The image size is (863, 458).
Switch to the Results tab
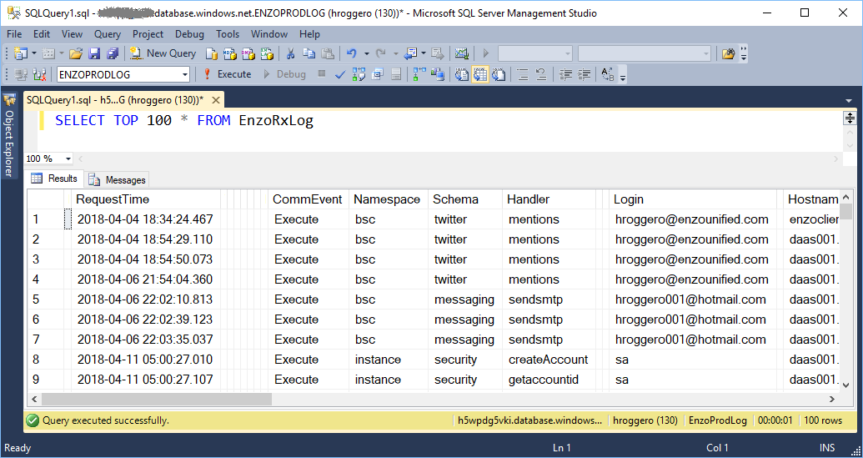click(54, 179)
